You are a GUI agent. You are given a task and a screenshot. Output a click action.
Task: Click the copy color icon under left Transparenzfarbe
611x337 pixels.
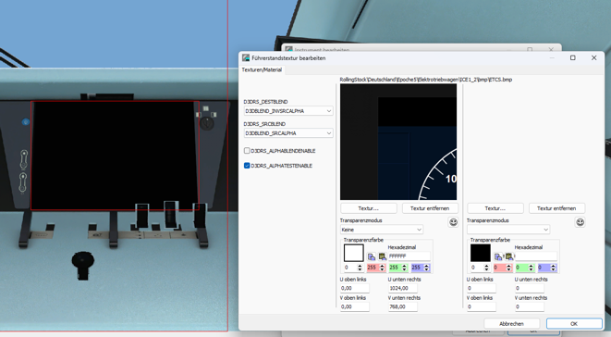click(372, 256)
